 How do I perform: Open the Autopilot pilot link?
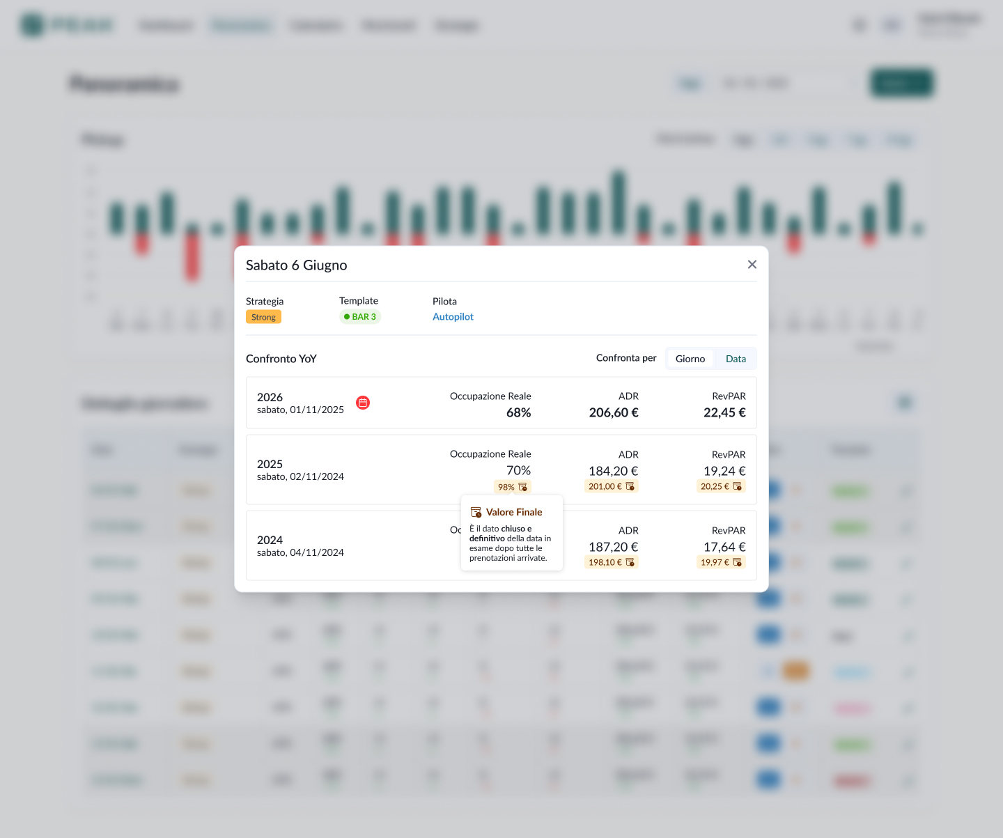[453, 316]
